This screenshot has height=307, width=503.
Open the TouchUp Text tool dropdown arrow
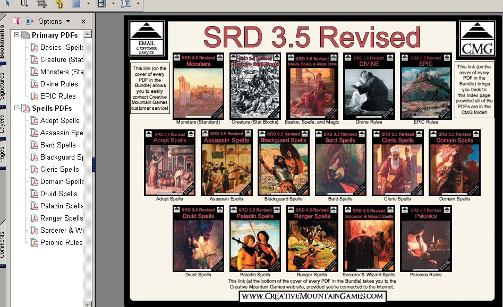pos(138,4)
